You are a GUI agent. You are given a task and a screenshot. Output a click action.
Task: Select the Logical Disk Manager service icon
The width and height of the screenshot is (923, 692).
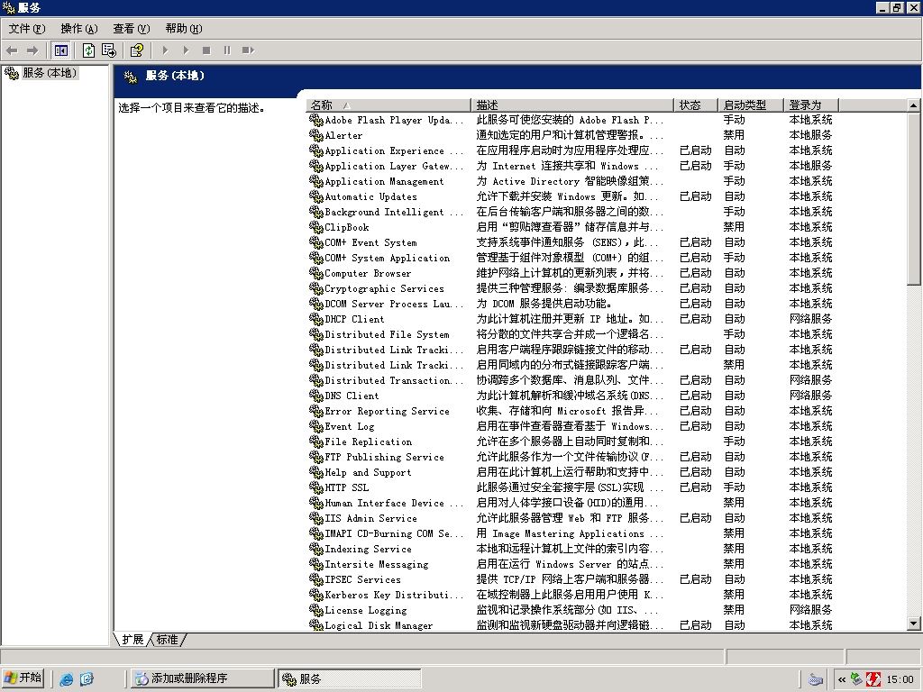pyautogui.click(x=316, y=624)
